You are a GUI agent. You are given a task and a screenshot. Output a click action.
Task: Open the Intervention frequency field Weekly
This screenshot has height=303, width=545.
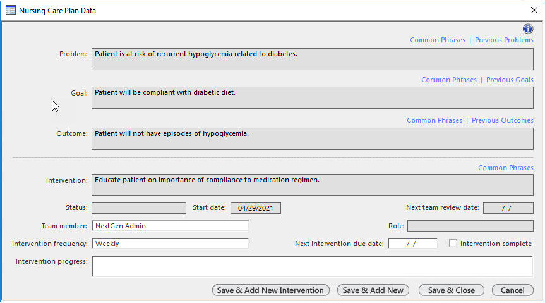coord(171,244)
